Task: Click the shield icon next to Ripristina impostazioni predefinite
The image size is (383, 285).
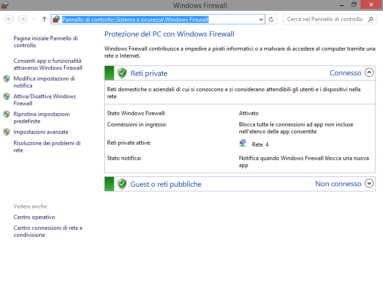Action: tap(7, 114)
